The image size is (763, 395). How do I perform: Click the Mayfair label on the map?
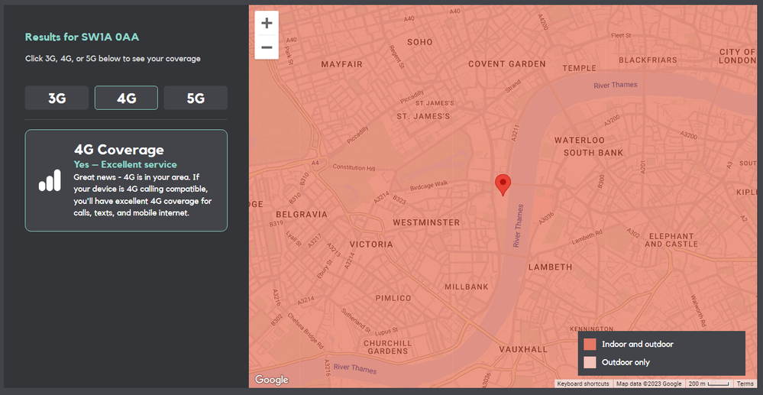pos(341,64)
